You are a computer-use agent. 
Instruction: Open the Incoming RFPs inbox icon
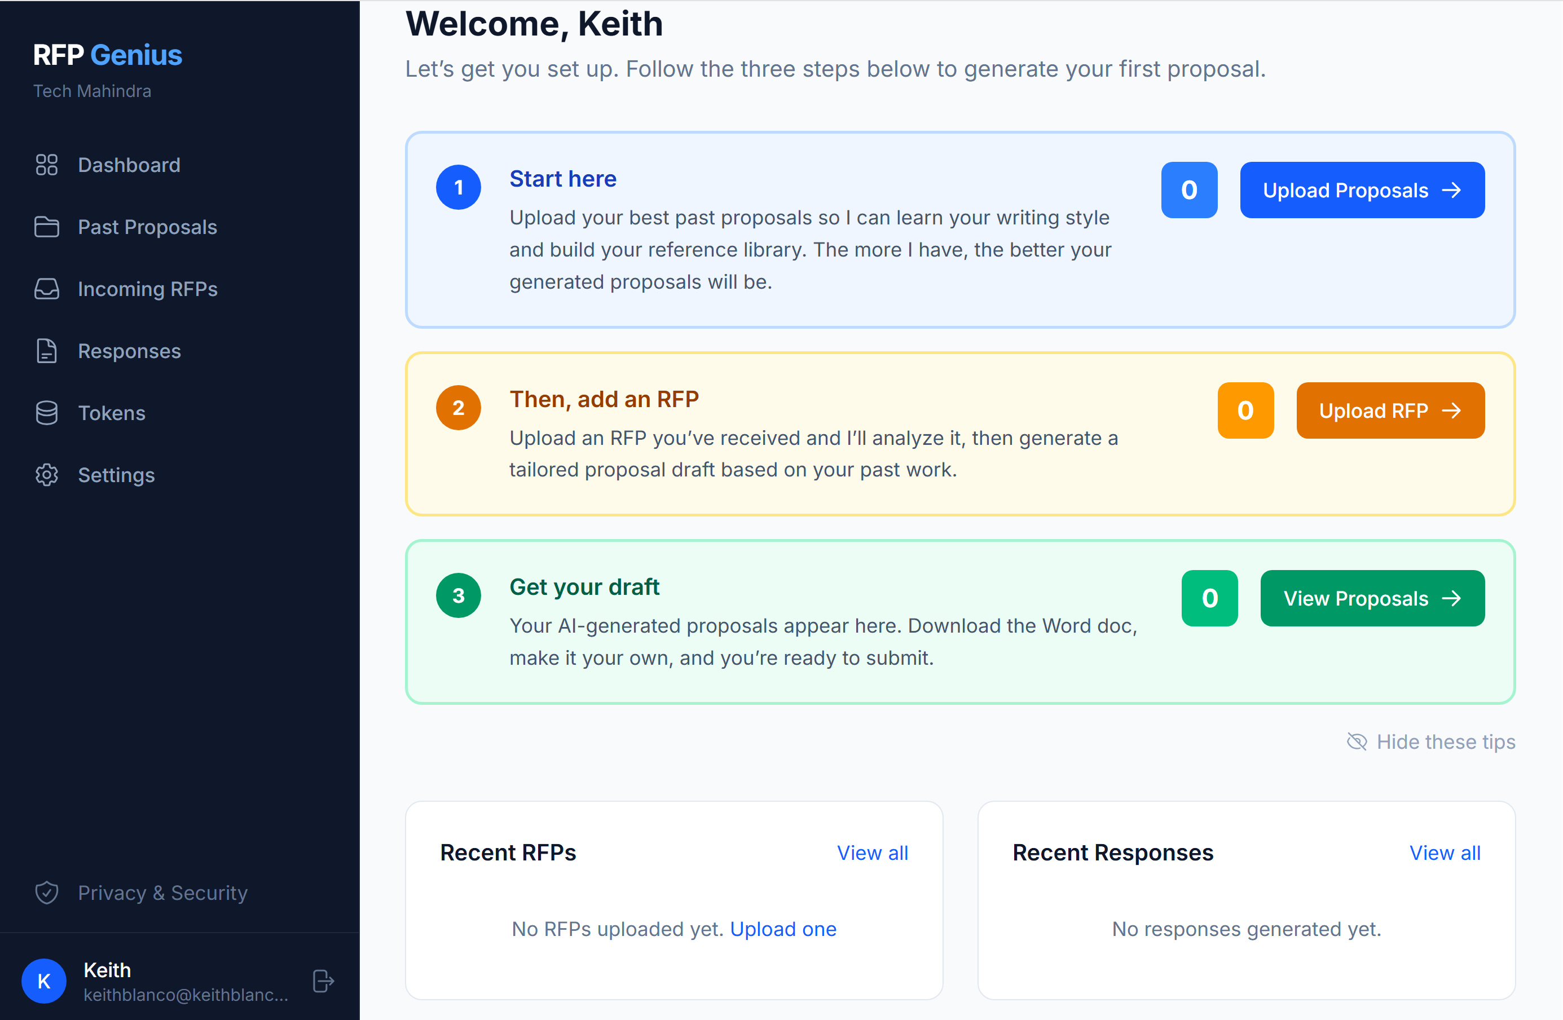tap(46, 289)
